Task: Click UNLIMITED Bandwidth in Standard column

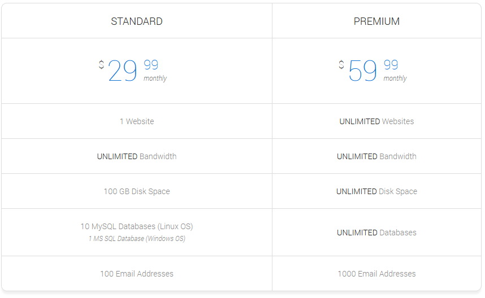Action: 137,156
